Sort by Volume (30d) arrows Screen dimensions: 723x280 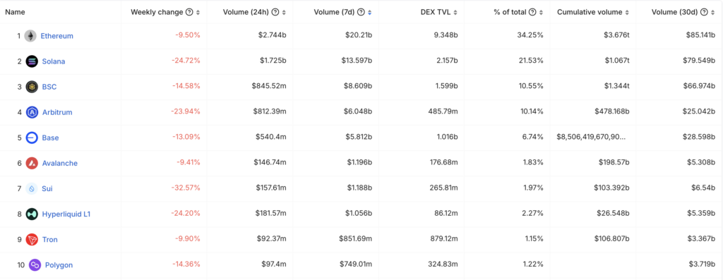point(713,13)
